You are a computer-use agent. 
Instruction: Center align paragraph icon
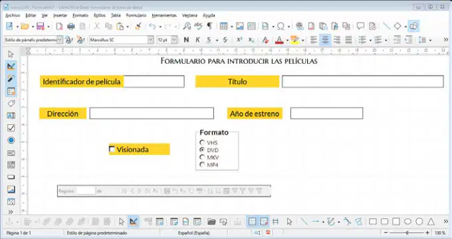click(x=325, y=40)
